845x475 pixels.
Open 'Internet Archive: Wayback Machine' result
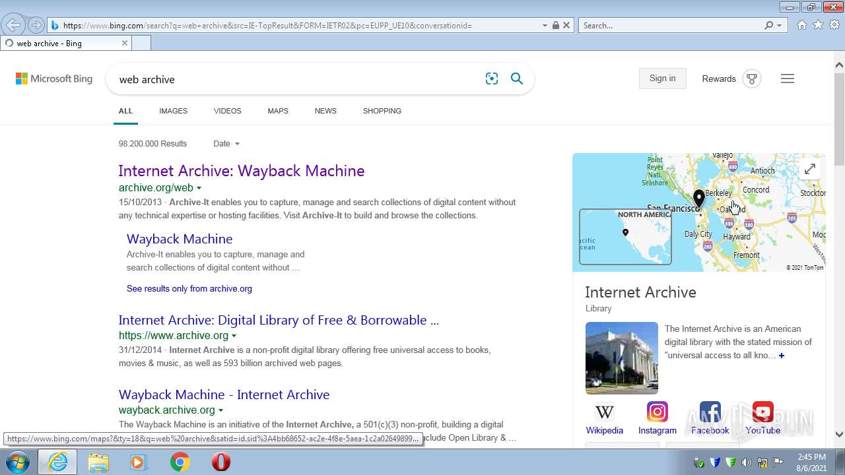click(x=242, y=171)
